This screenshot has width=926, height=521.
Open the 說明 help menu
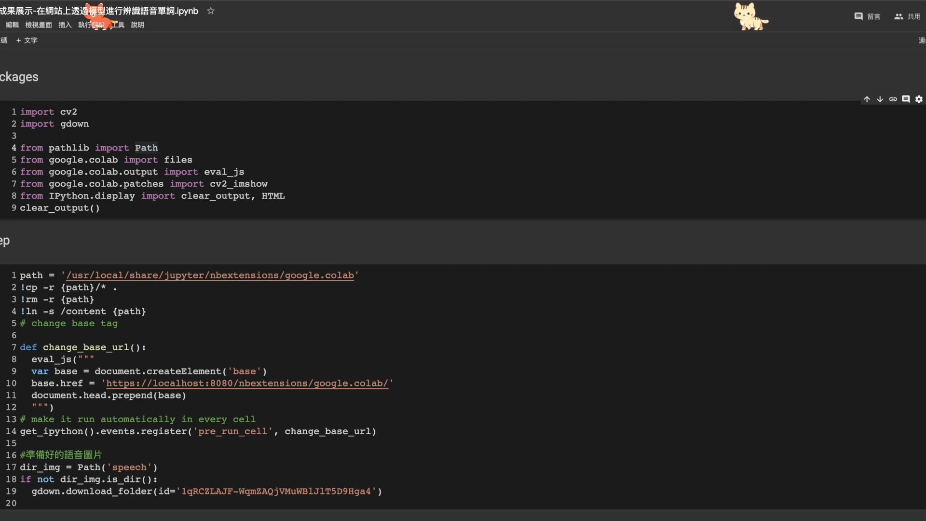pos(137,25)
